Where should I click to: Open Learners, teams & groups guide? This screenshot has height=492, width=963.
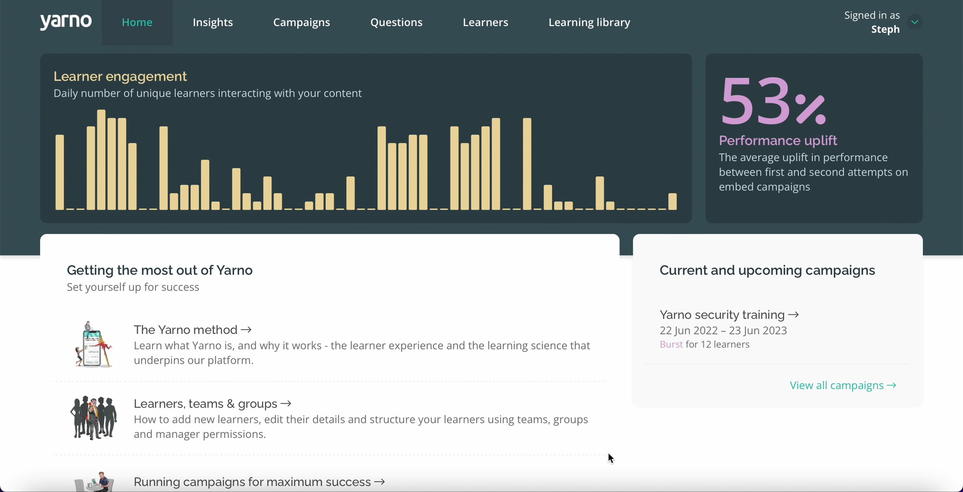(x=213, y=403)
